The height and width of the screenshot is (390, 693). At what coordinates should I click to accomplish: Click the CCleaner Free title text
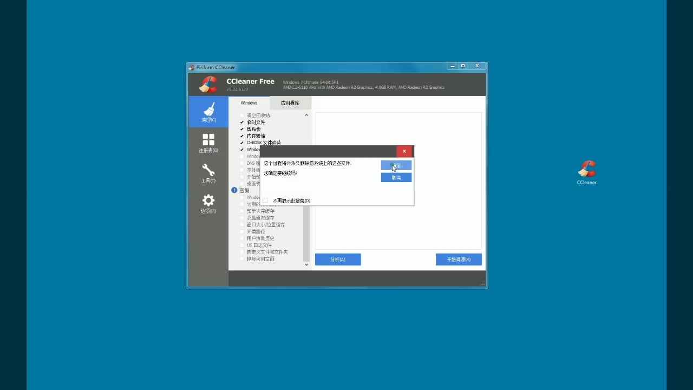click(250, 81)
